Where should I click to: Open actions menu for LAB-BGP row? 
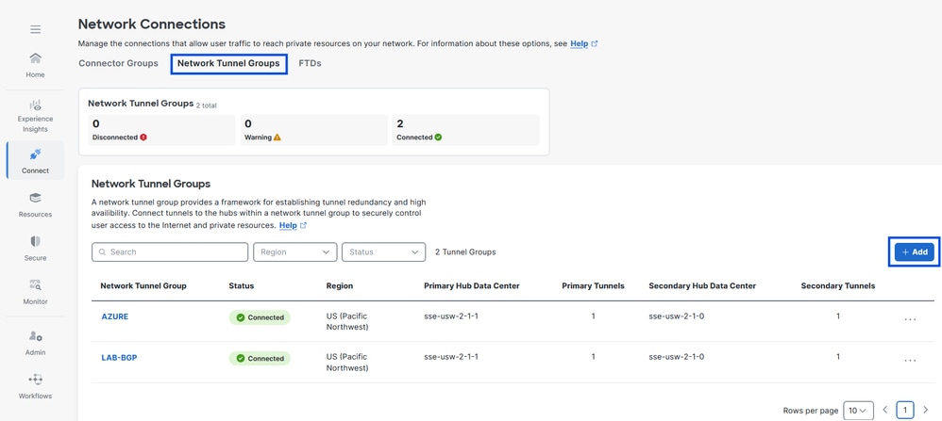pyautogui.click(x=910, y=359)
